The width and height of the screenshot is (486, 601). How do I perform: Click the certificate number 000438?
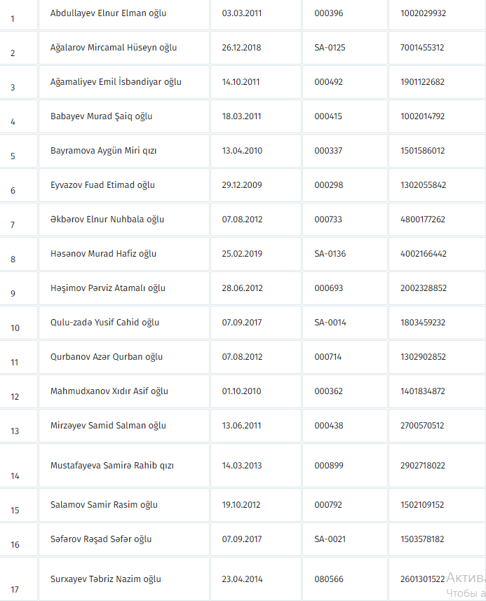click(x=328, y=426)
